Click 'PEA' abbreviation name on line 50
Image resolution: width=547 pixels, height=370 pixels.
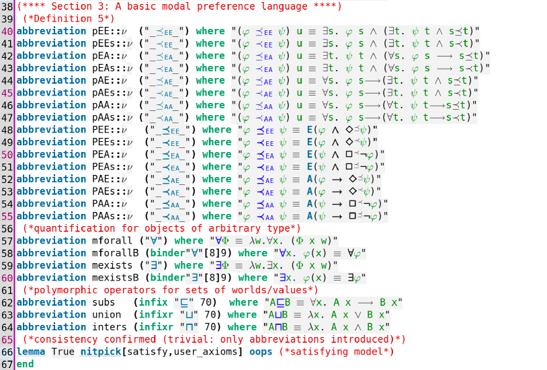pos(101,154)
